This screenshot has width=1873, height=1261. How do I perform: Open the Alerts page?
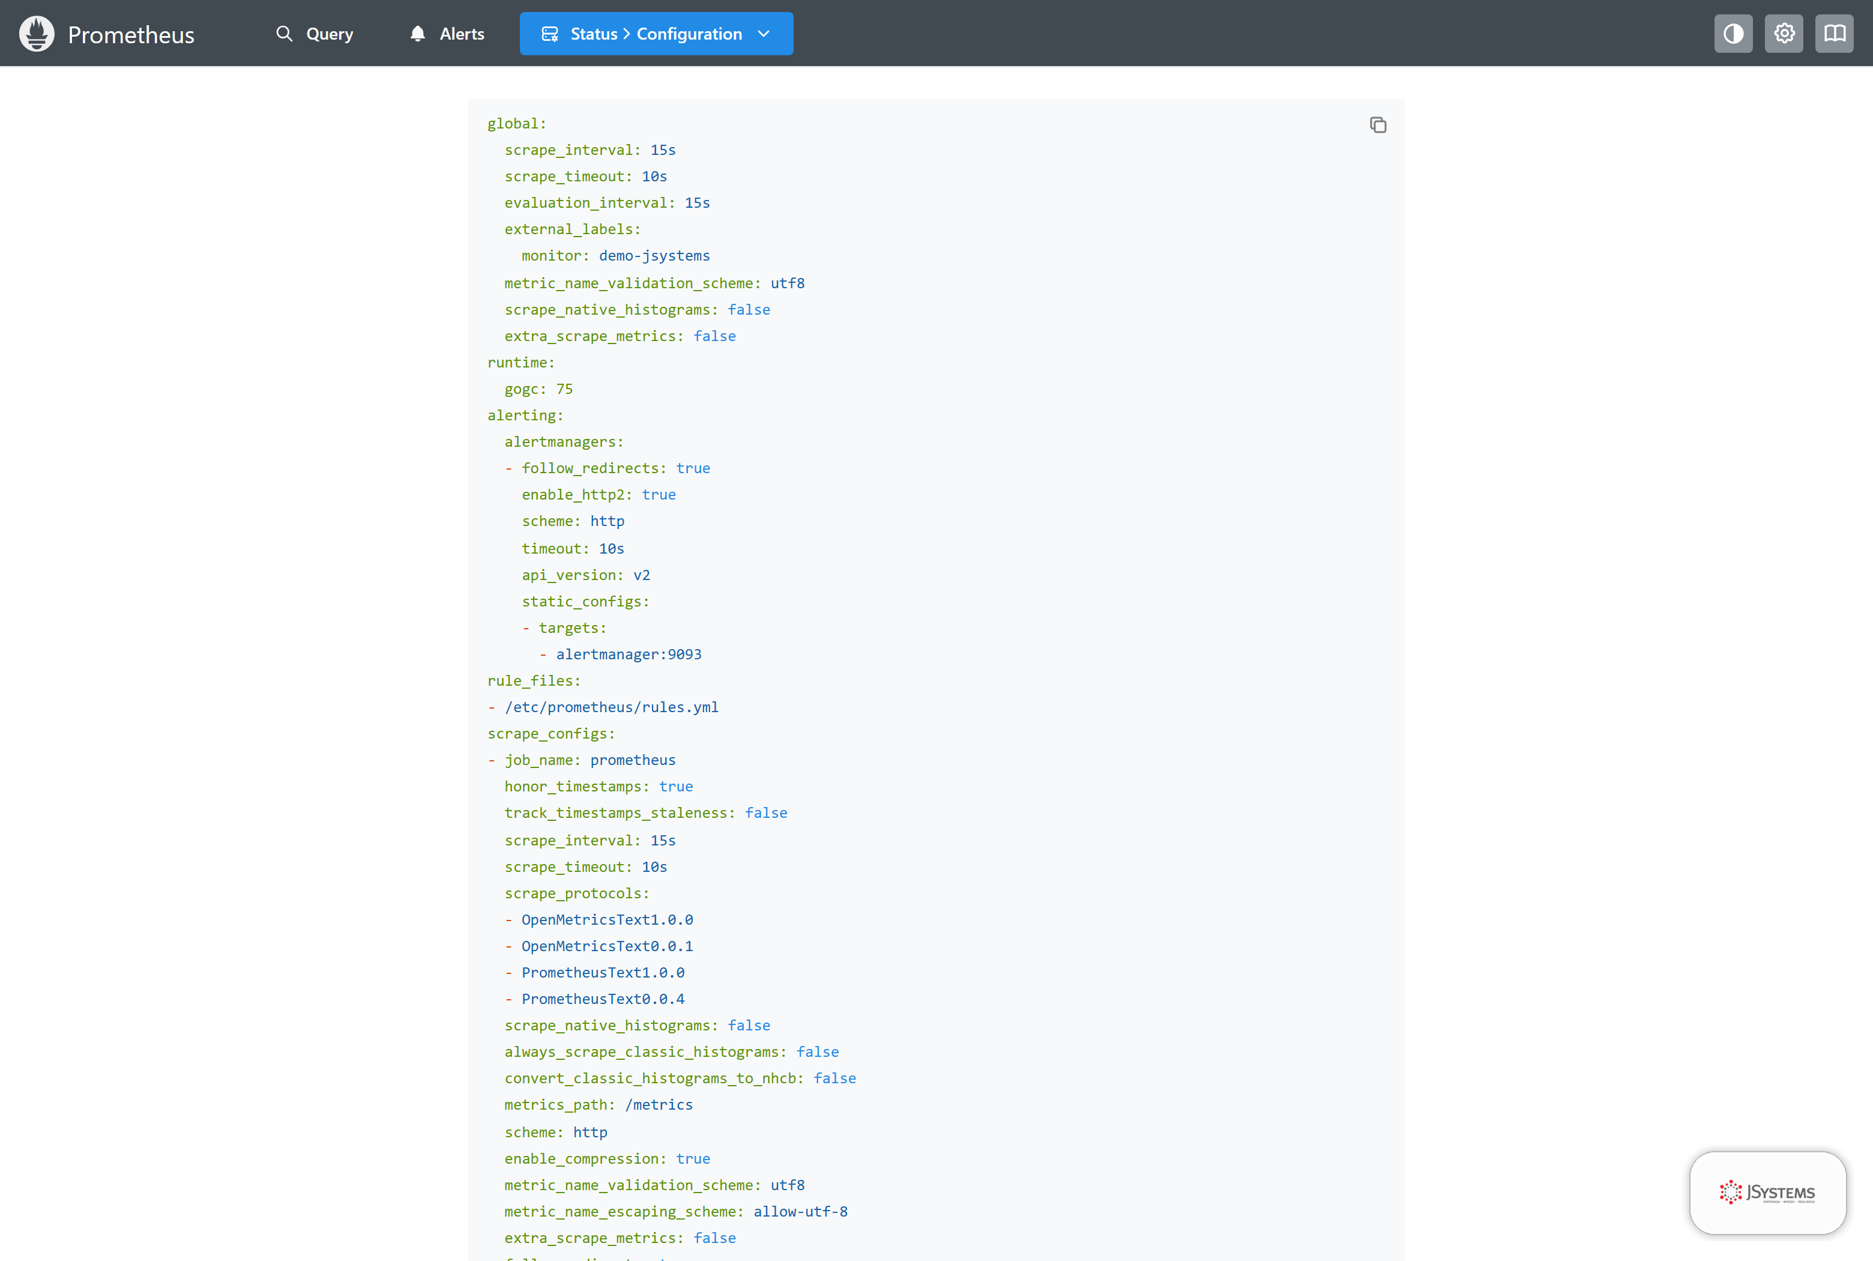click(447, 34)
